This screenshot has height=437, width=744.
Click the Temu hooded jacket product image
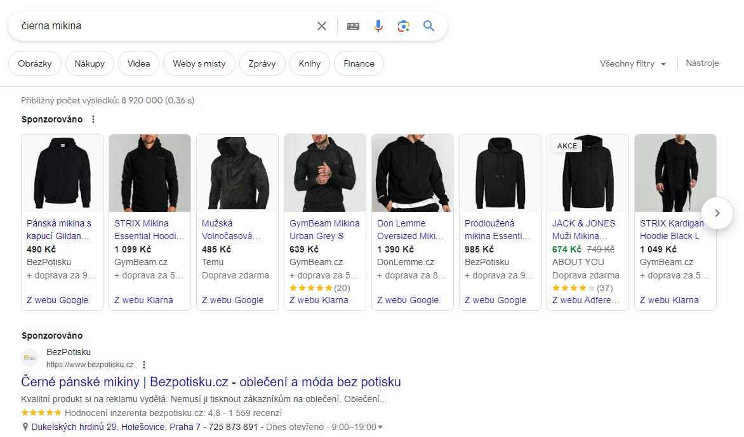pos(237,173)
